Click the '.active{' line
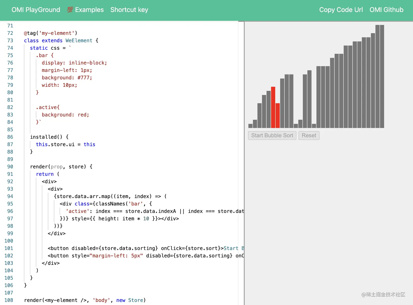This screenshot has height=305, width=413. click(48, 107)
